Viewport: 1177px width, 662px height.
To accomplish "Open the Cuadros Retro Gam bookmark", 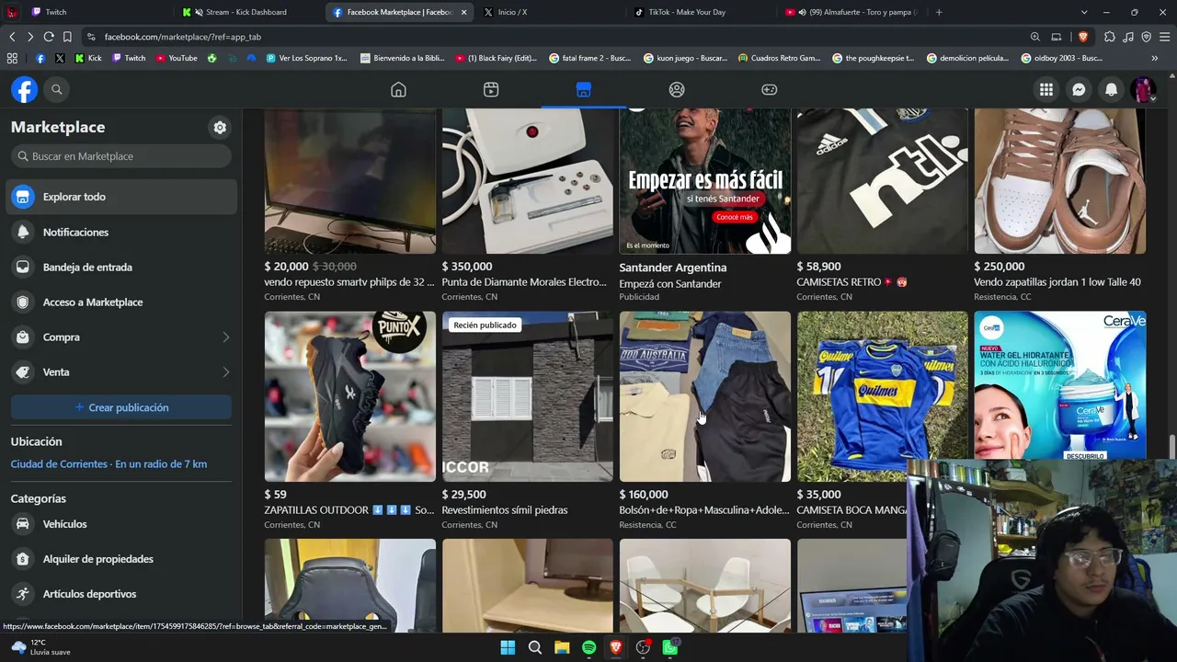I will point(779,58).
